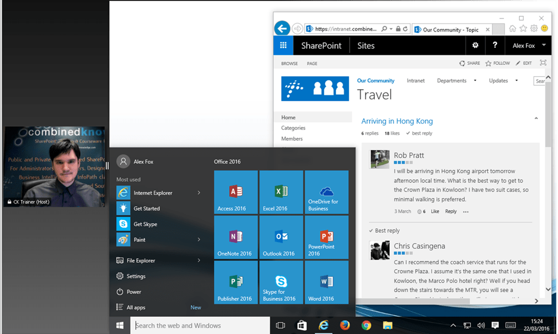Click the browser address bar URL
This screenshot has width=558, height=334.
coord(345,29)
